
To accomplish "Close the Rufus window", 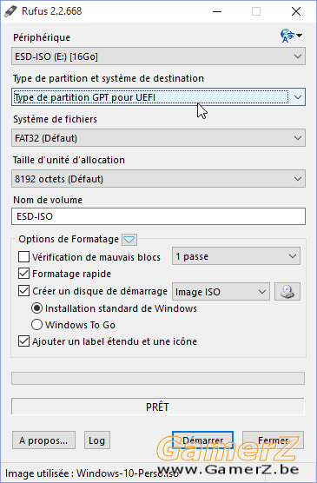I will [x=296, y=11].
